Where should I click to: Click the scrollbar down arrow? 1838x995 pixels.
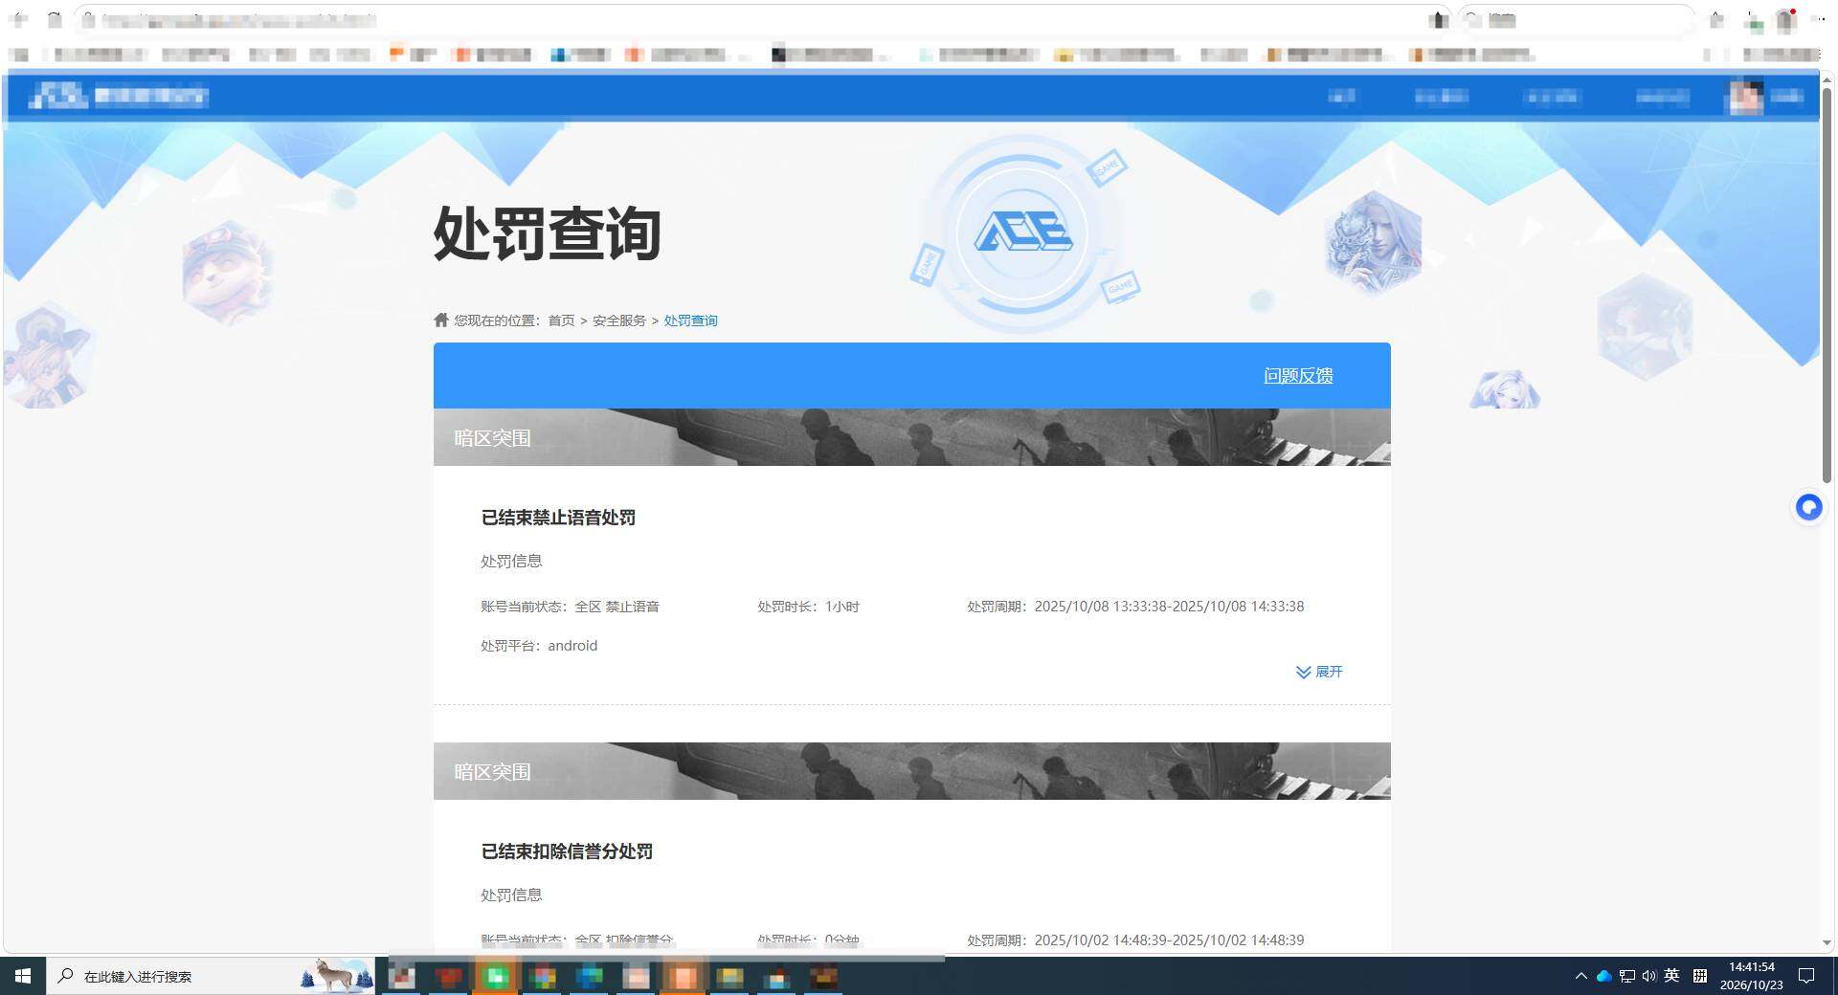[1827, 943]
